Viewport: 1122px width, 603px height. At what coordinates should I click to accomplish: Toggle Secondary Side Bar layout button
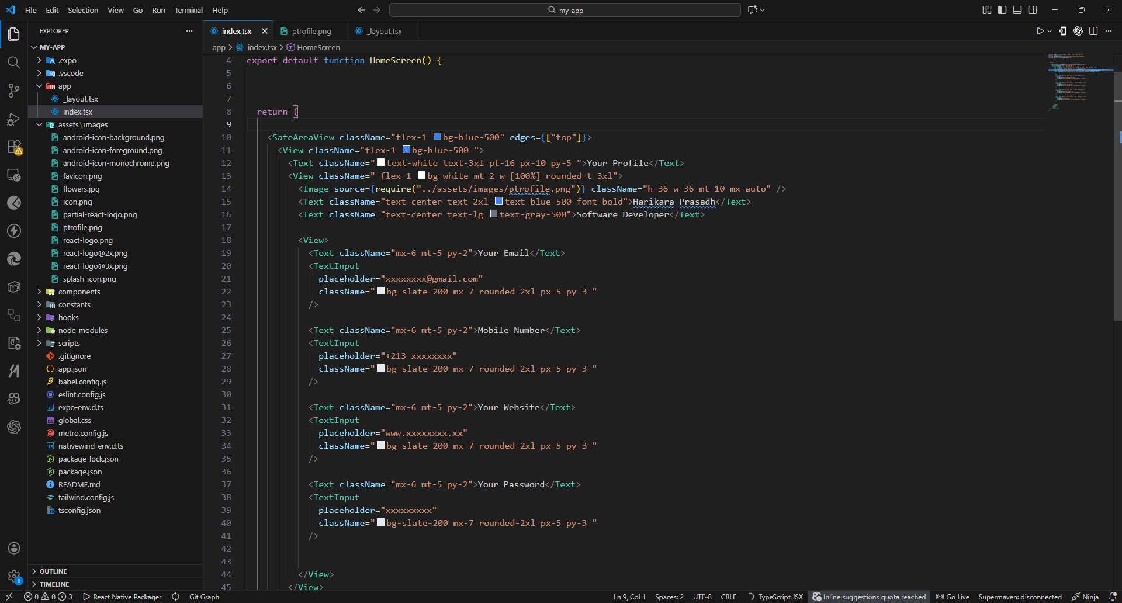click(x=1033, y=10)
